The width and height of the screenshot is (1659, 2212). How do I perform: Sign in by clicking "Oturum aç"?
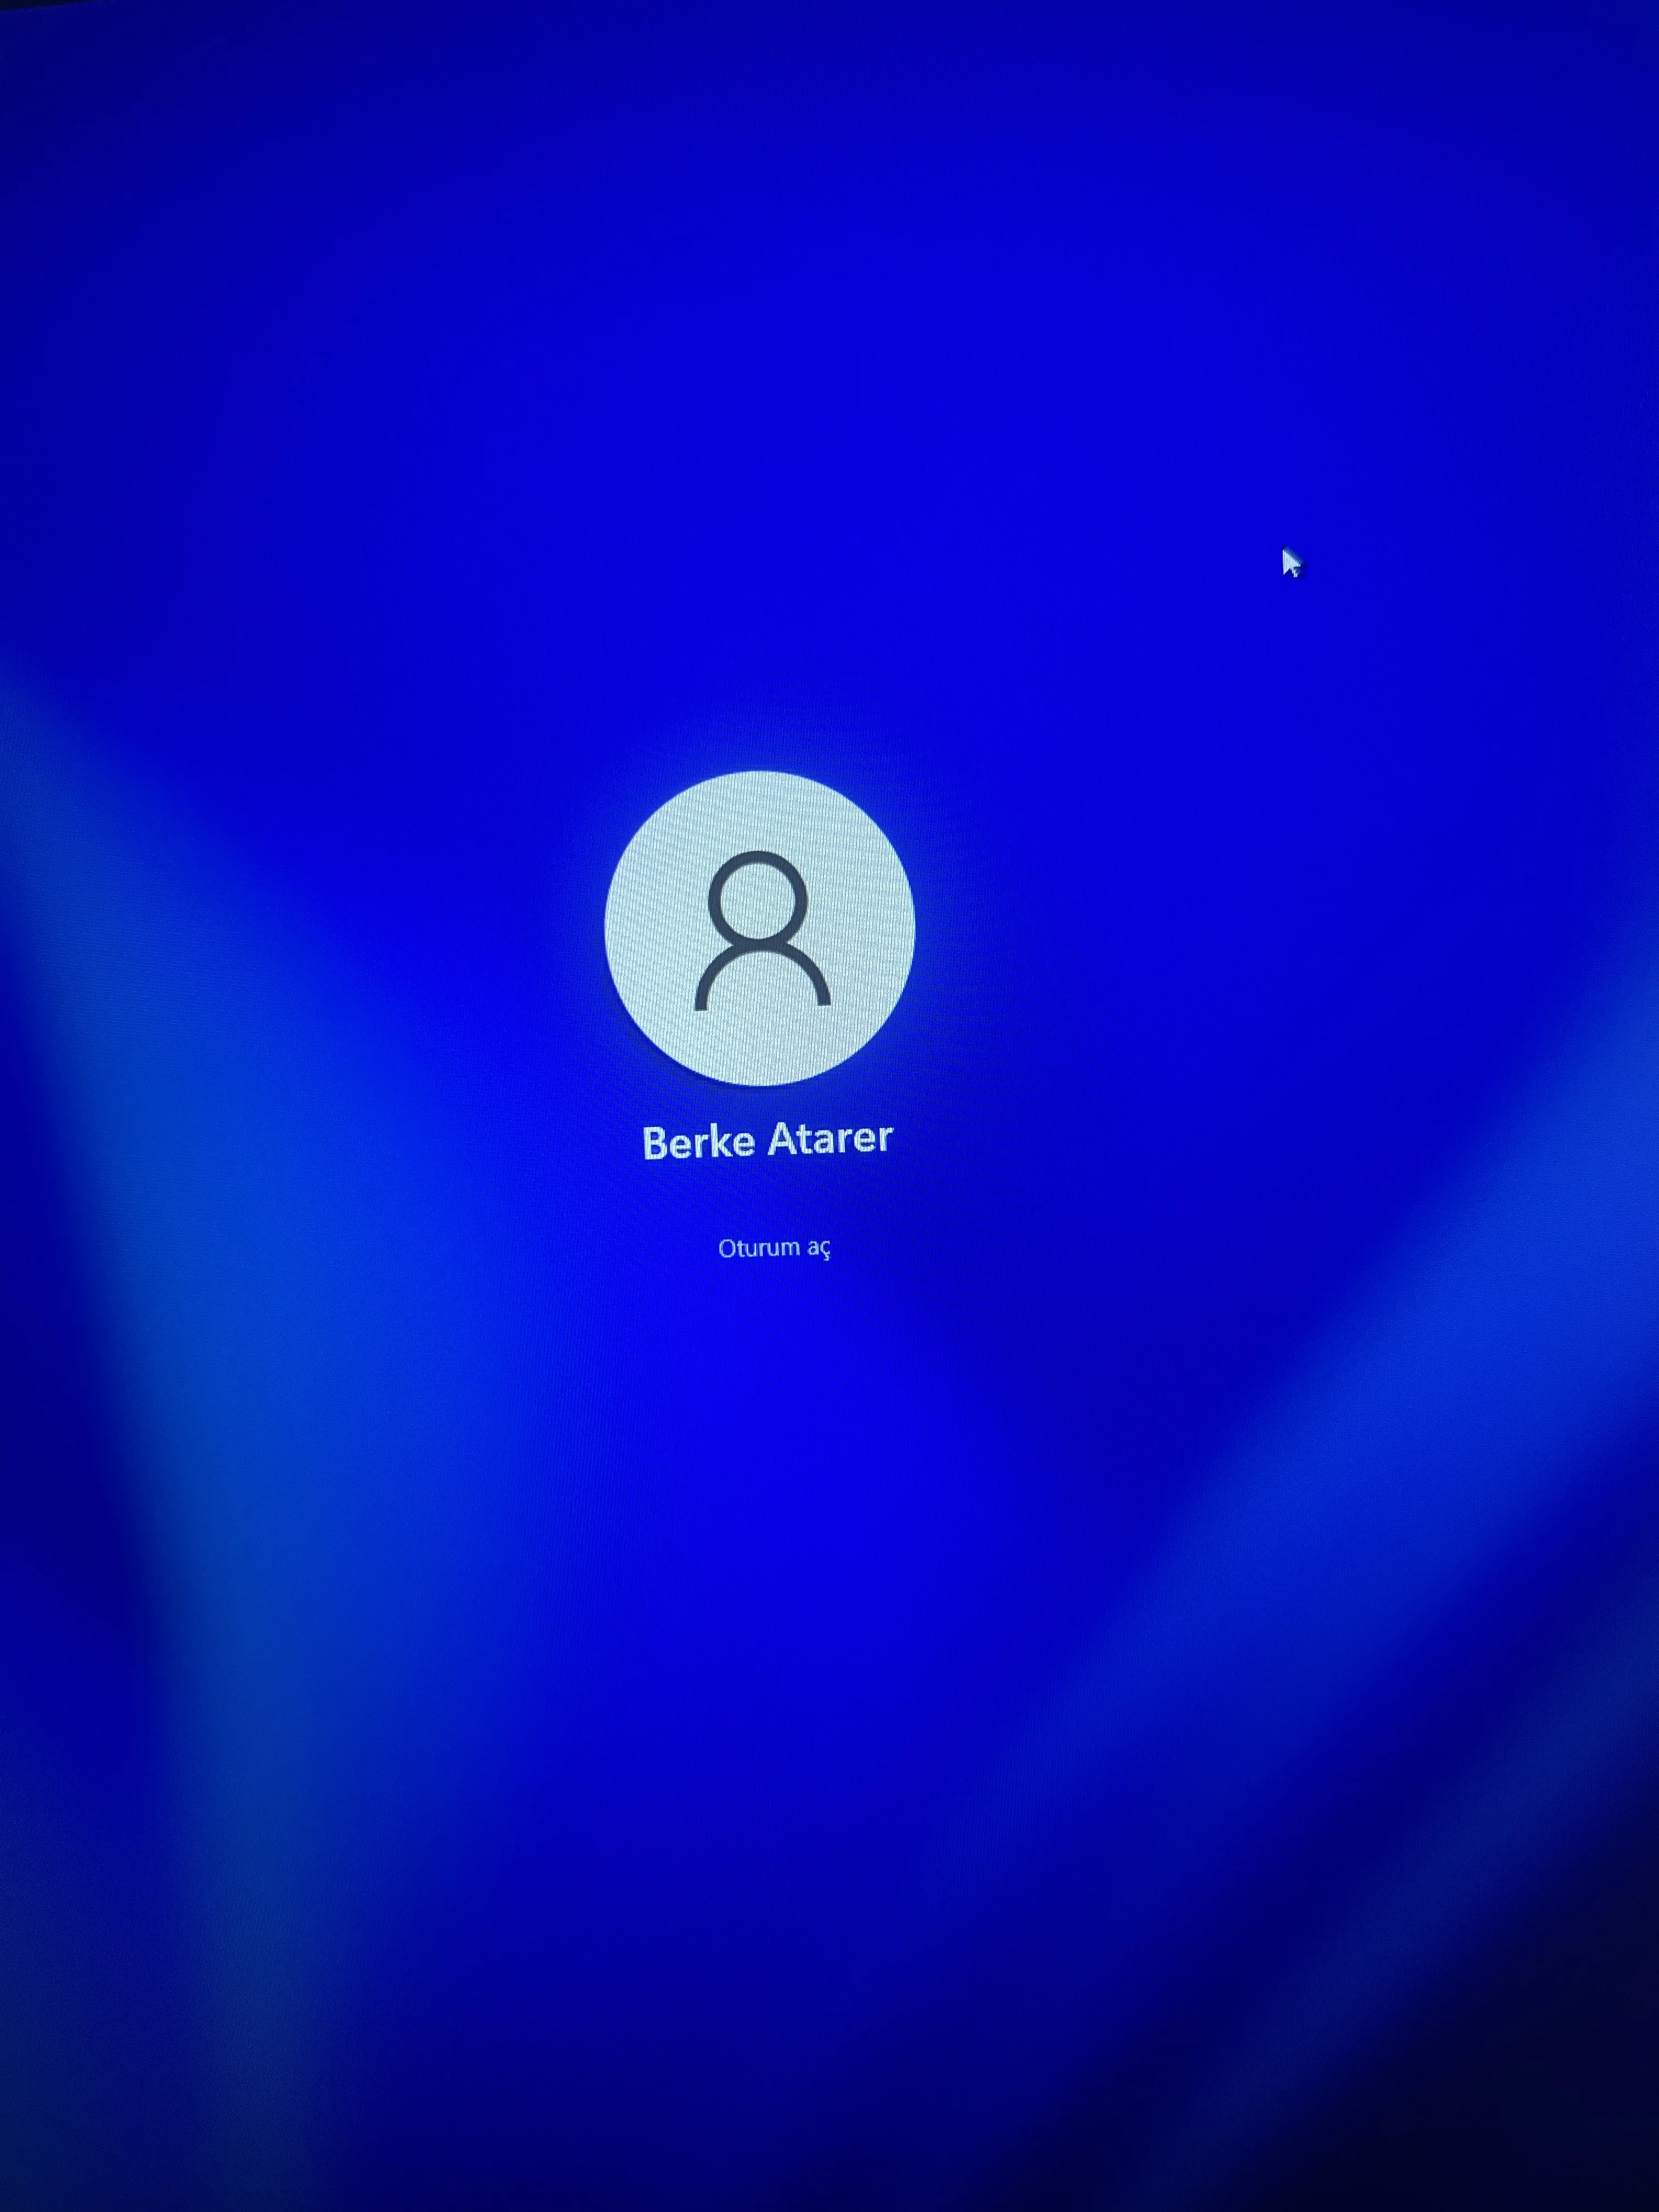tap(774, 1248)
